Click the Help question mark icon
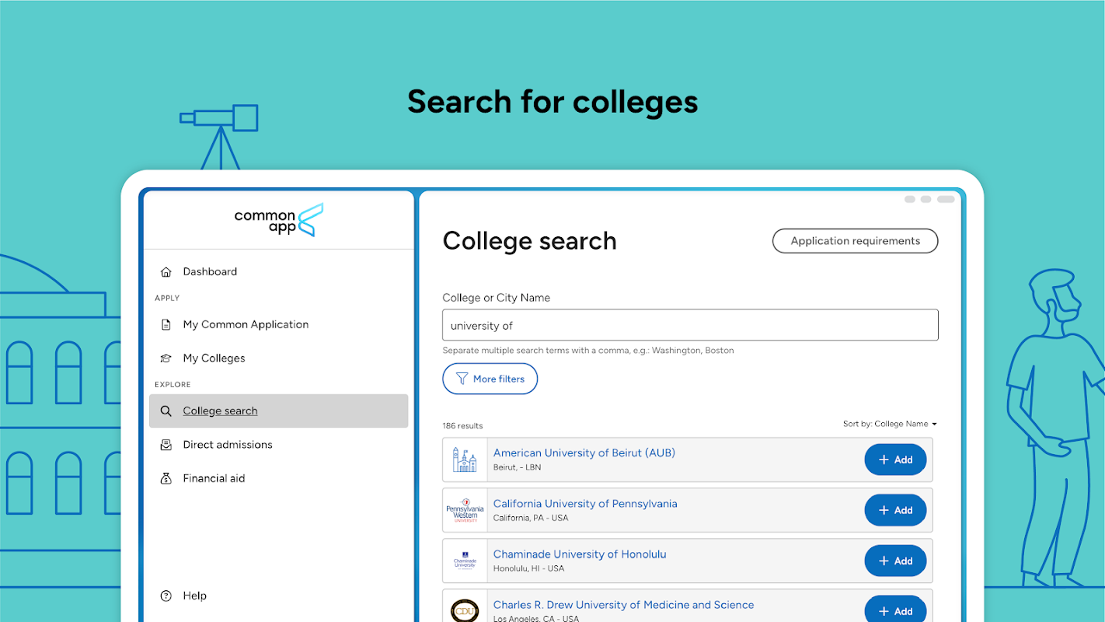This screenshot has height=622, width=1105. point(166,596)
